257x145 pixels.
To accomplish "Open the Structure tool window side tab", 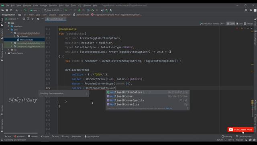I will [2, 34].
